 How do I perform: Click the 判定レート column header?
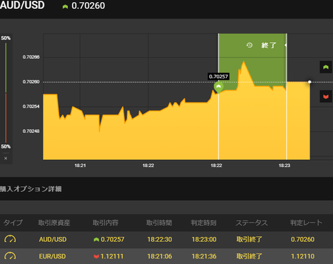(306, 222)
